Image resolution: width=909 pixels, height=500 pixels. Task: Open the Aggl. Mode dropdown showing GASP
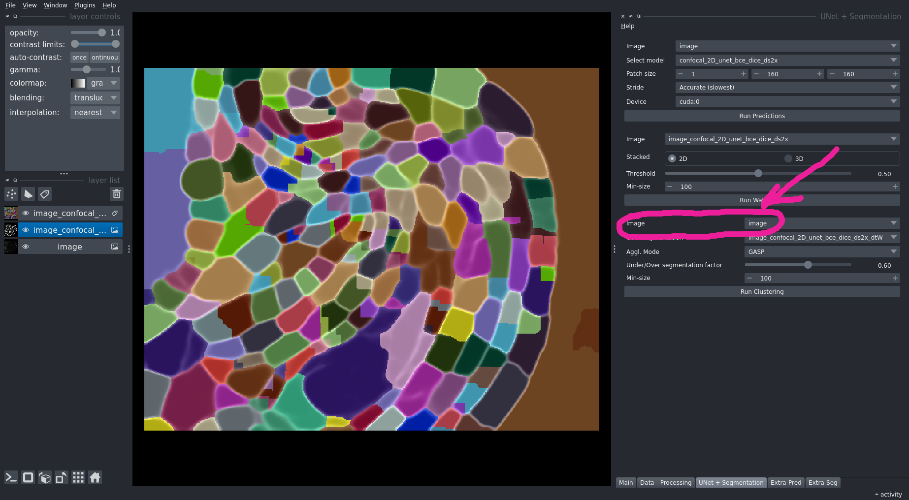(821, 251)
